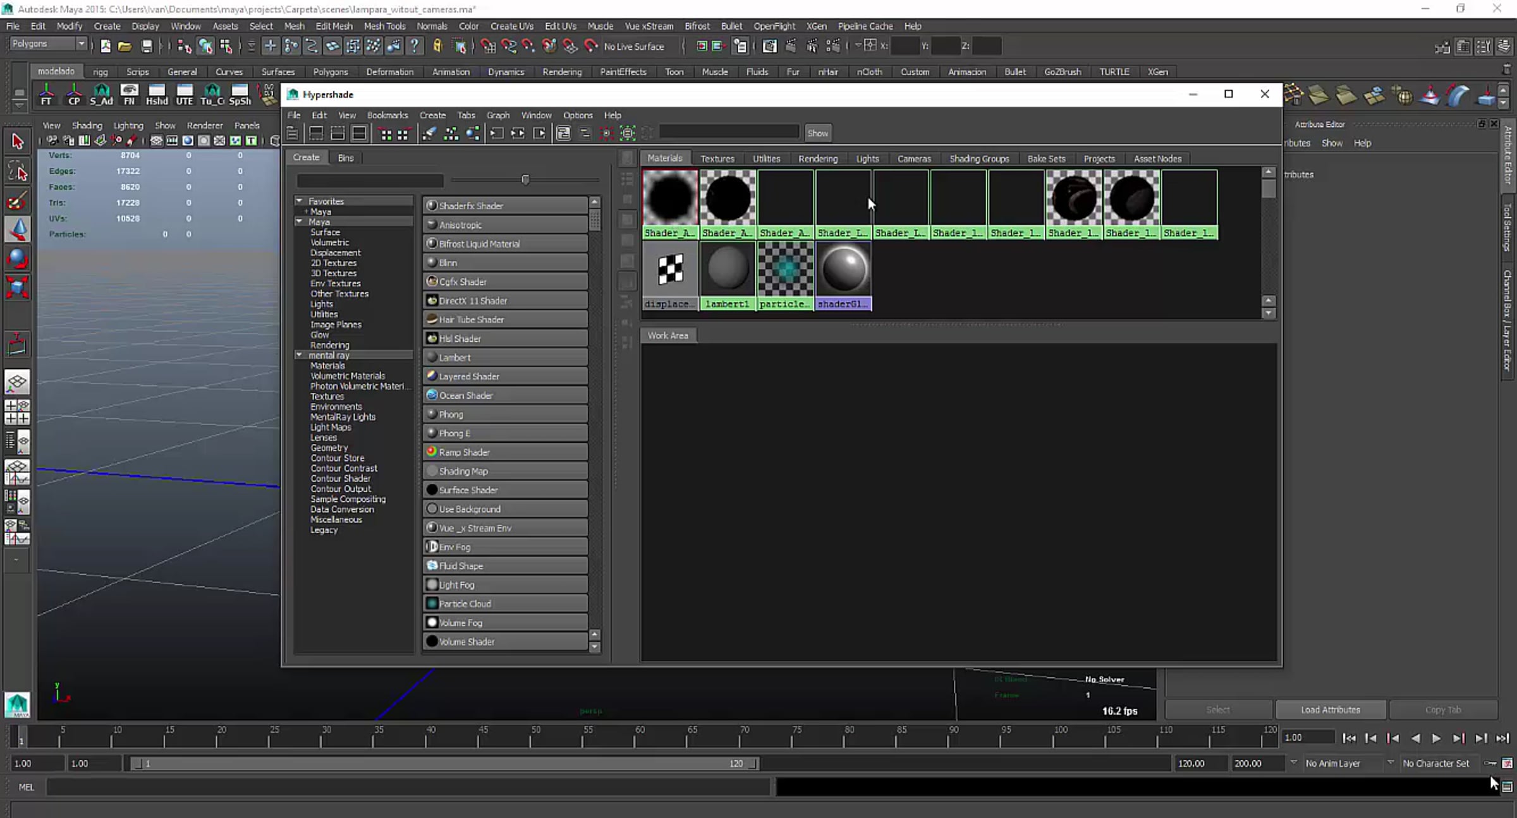Click the Blinn shader create button

click(x=506, y=263)
